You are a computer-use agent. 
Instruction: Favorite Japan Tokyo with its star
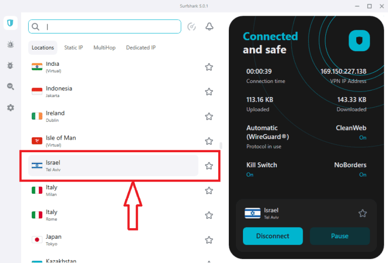pyautogui.click(x=209, y=240)
